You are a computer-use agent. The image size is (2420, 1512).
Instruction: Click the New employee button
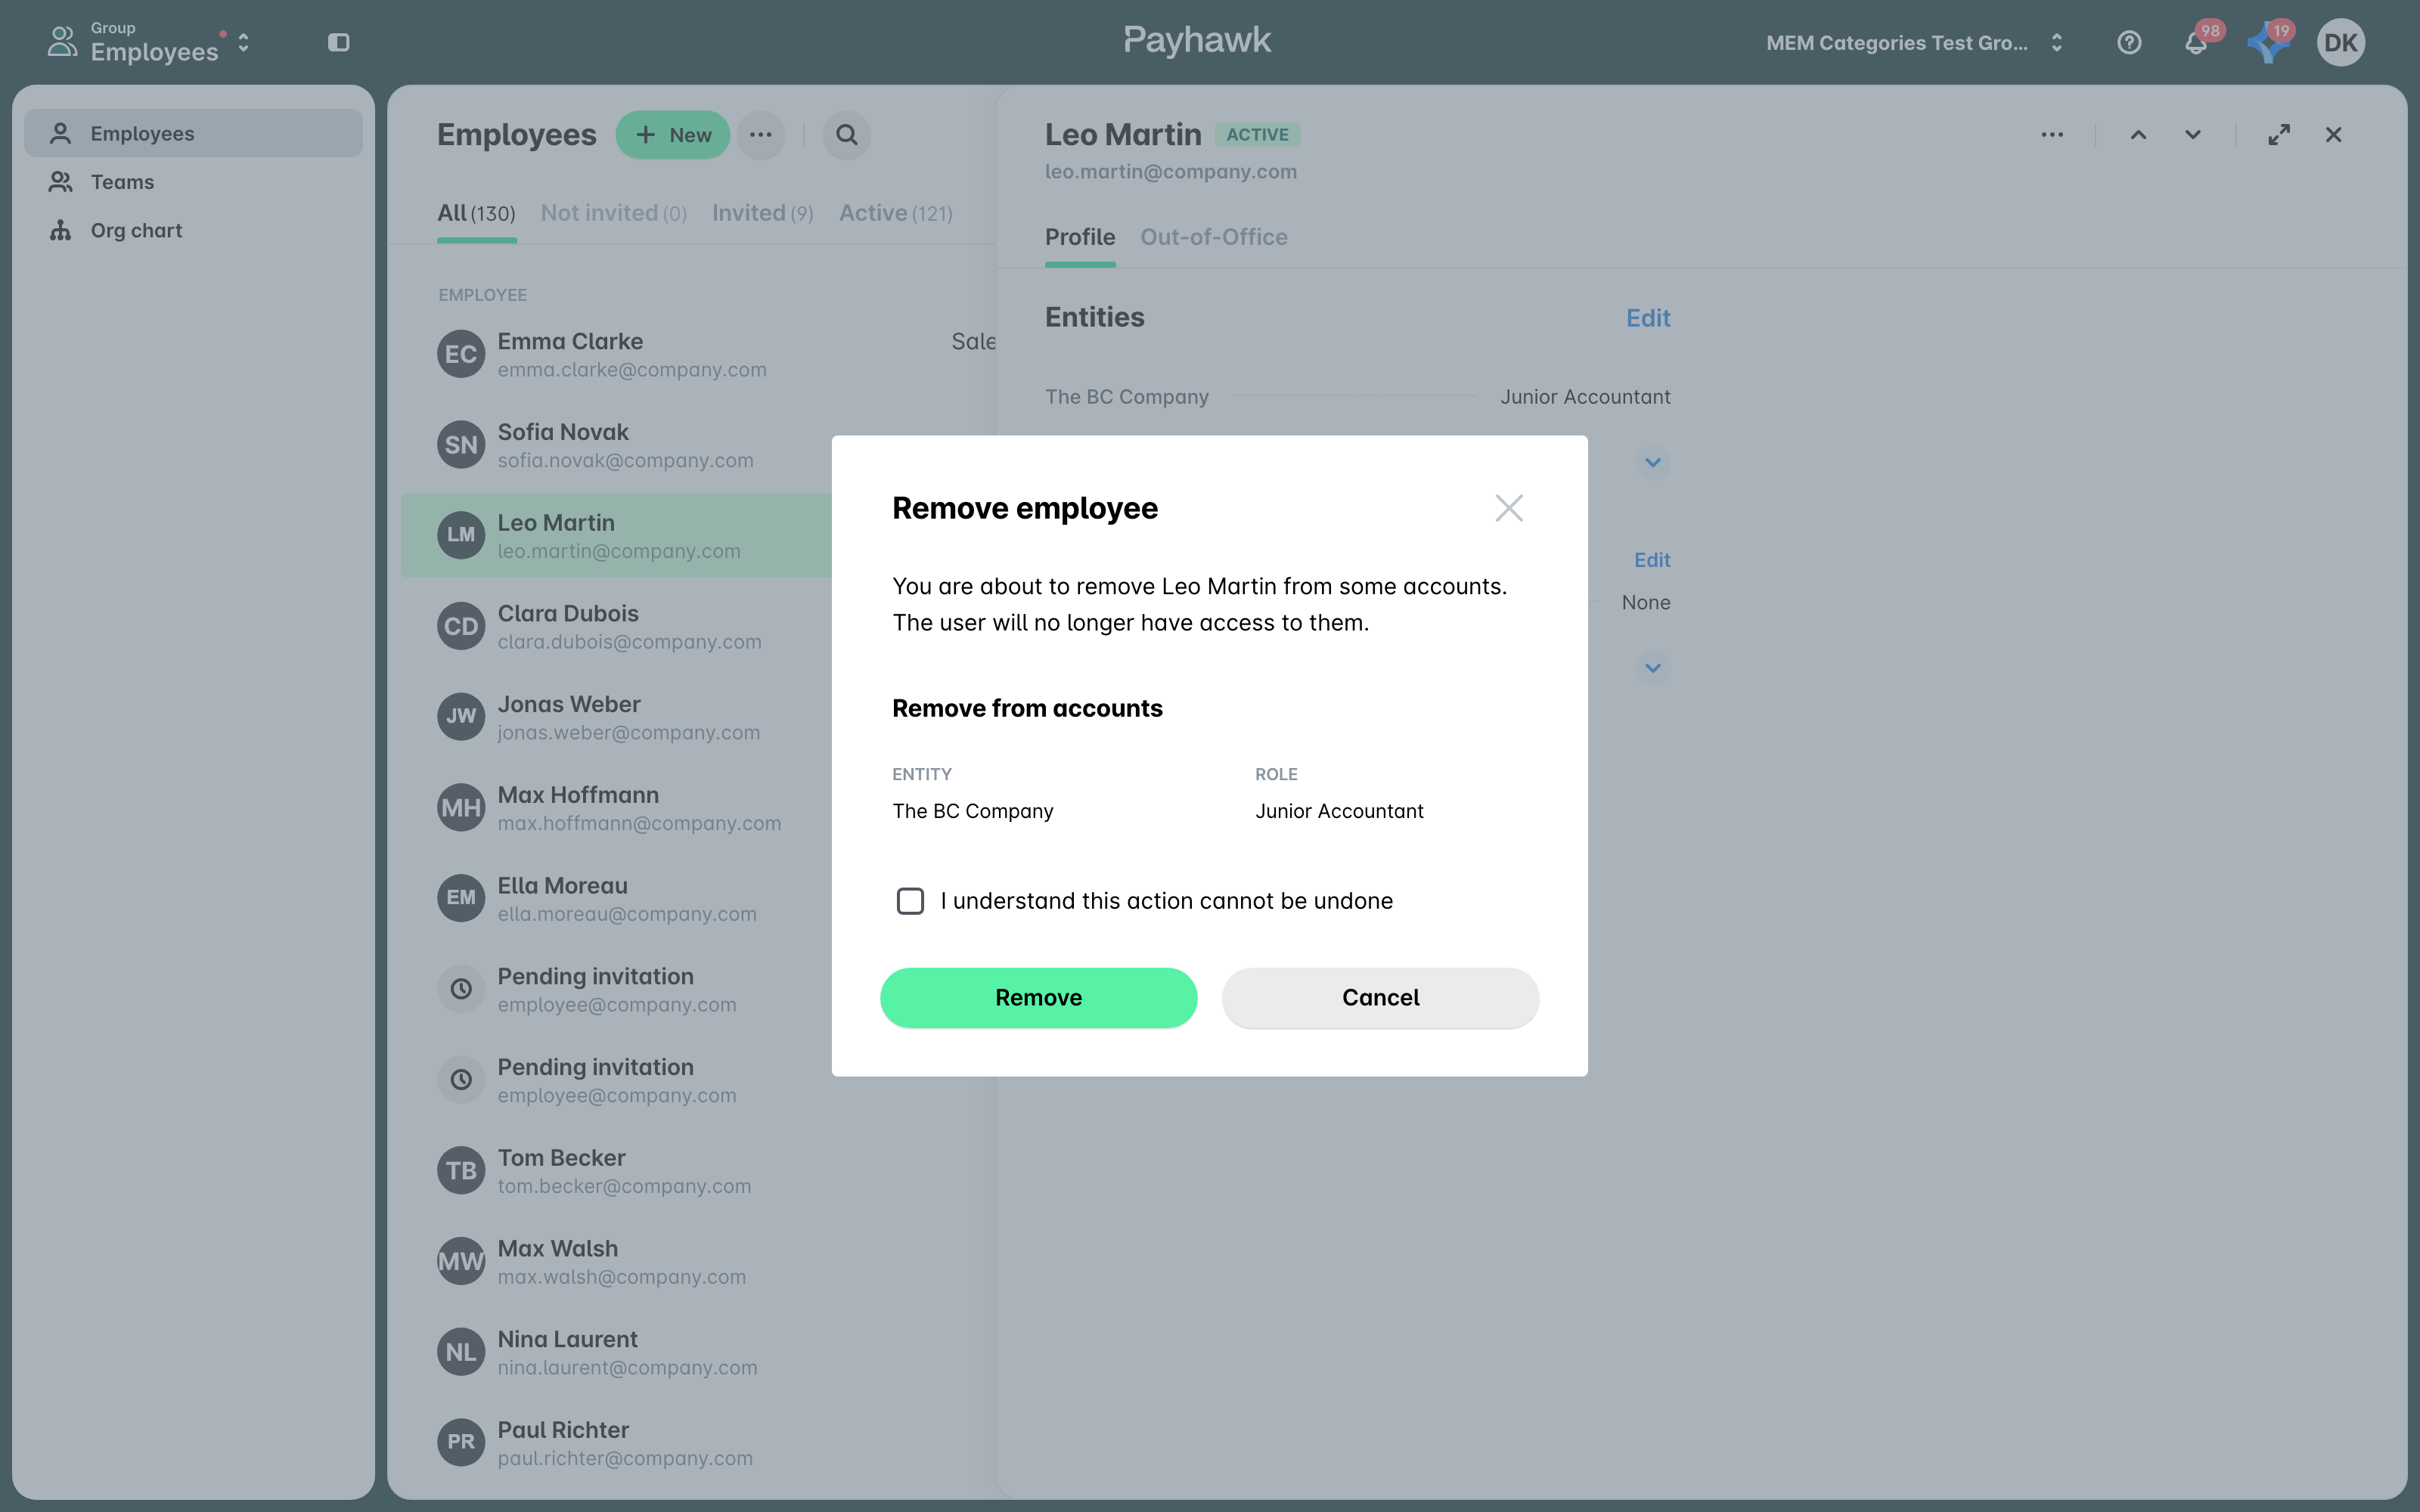(672, 135)
